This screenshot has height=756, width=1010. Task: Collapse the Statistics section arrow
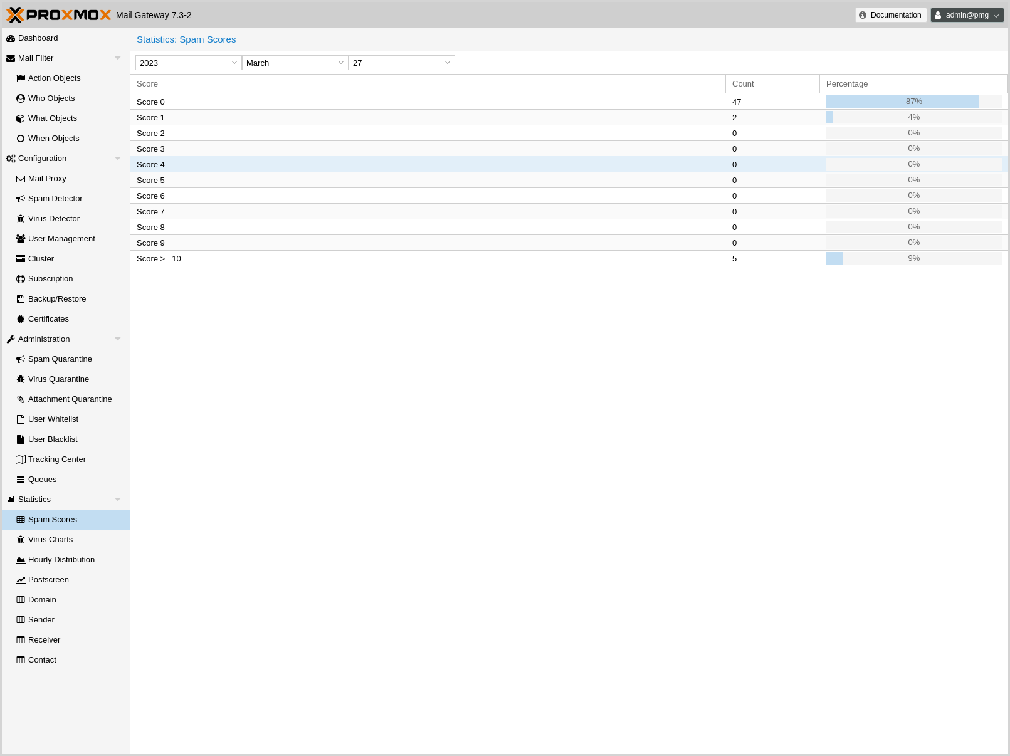pos(118,500)
